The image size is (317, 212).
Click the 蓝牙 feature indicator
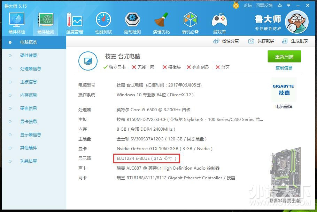(x=223, y=67)
